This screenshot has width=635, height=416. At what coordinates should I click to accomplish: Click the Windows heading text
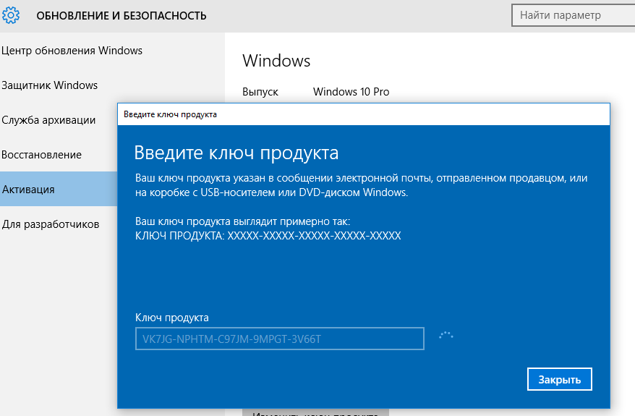tap(276, 61)
